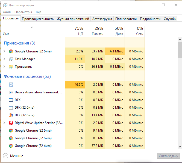This screenshot has width=182, height=163.
Task: Click the scrollbar down arrow
Action: click(180, 147)
